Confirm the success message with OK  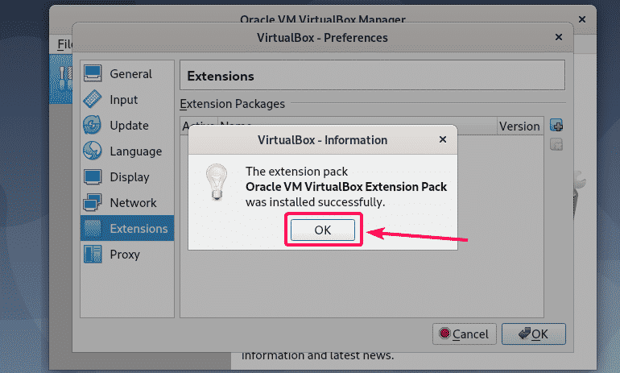tap(322, 230)
